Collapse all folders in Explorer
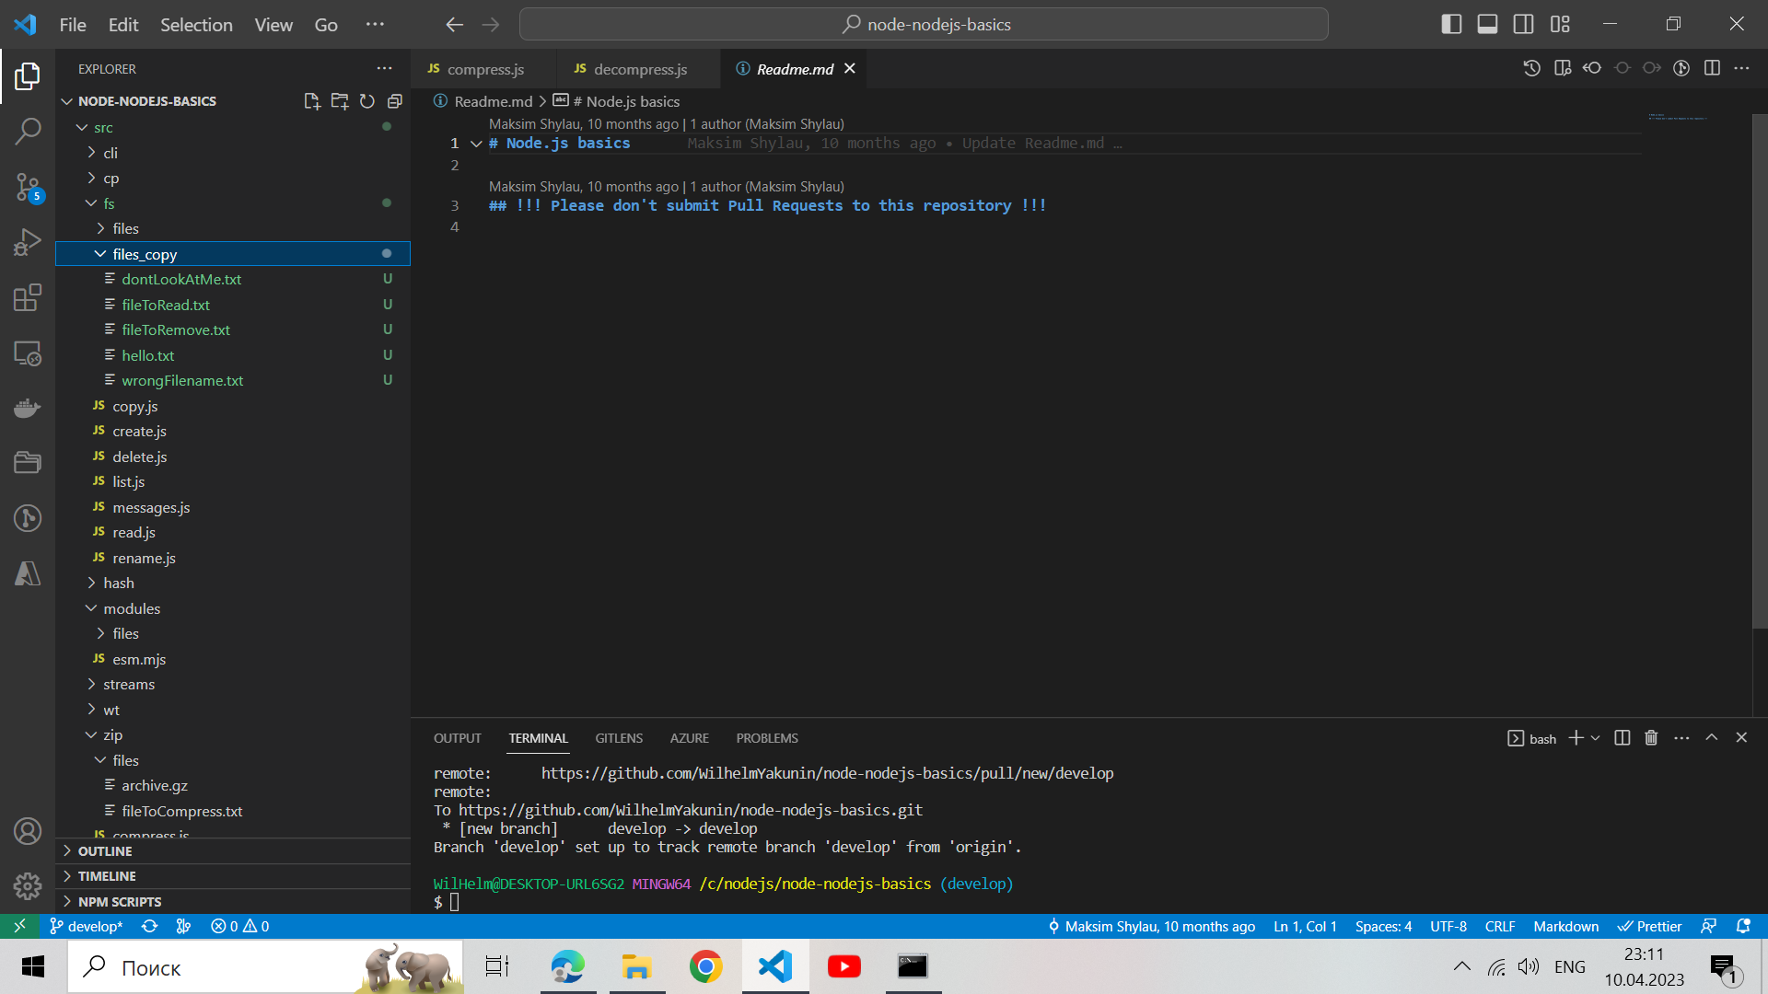Screen dimensions: 1768x994 (x=395, y=101)
